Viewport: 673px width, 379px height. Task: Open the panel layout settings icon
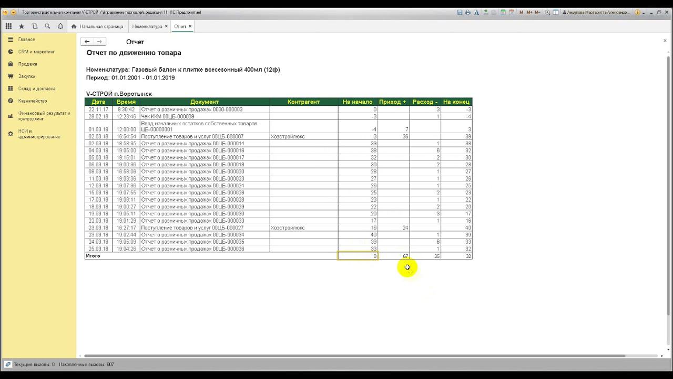click(556, 12)
